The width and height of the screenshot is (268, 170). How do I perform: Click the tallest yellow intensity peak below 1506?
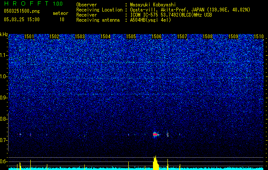pos(156,163)
